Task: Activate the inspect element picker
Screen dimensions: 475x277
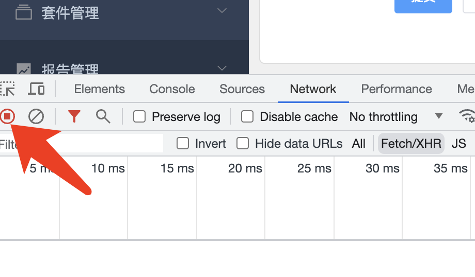Action: point(7,89)
